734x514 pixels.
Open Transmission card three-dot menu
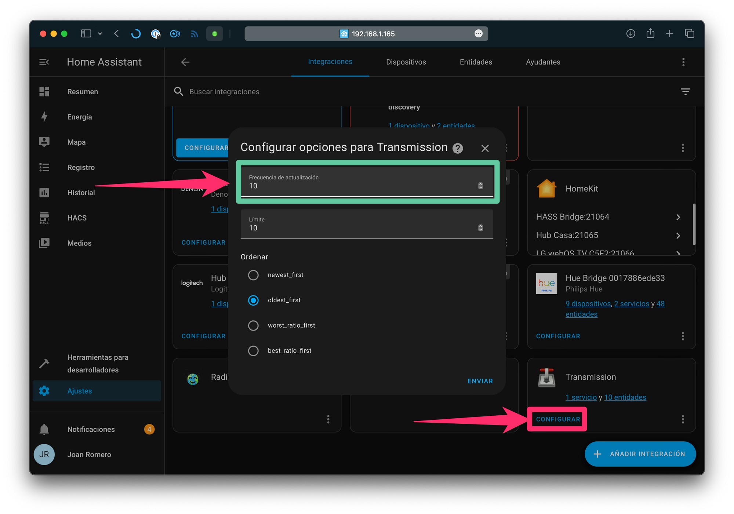tap(683, 419)
